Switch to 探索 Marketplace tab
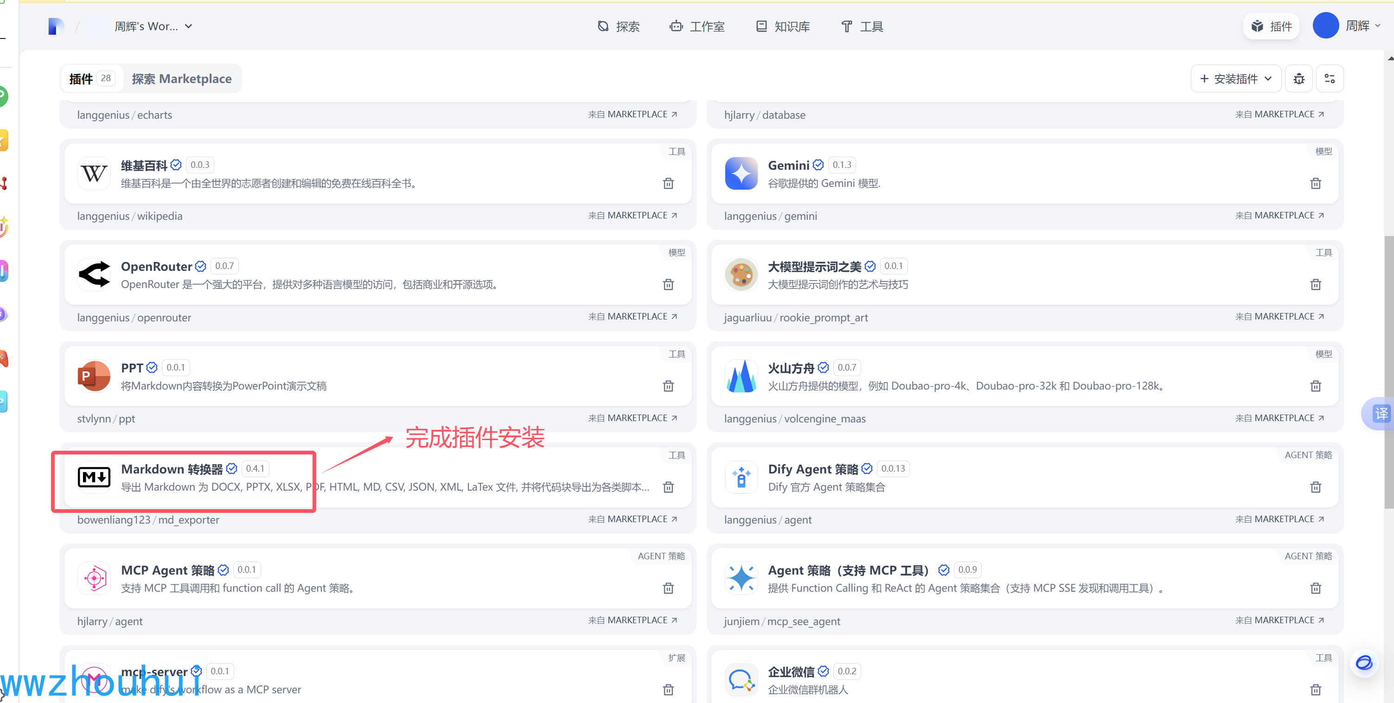The height and width of the screenshot is (703, 1394). pyautogui.click(x=181, y=79)
